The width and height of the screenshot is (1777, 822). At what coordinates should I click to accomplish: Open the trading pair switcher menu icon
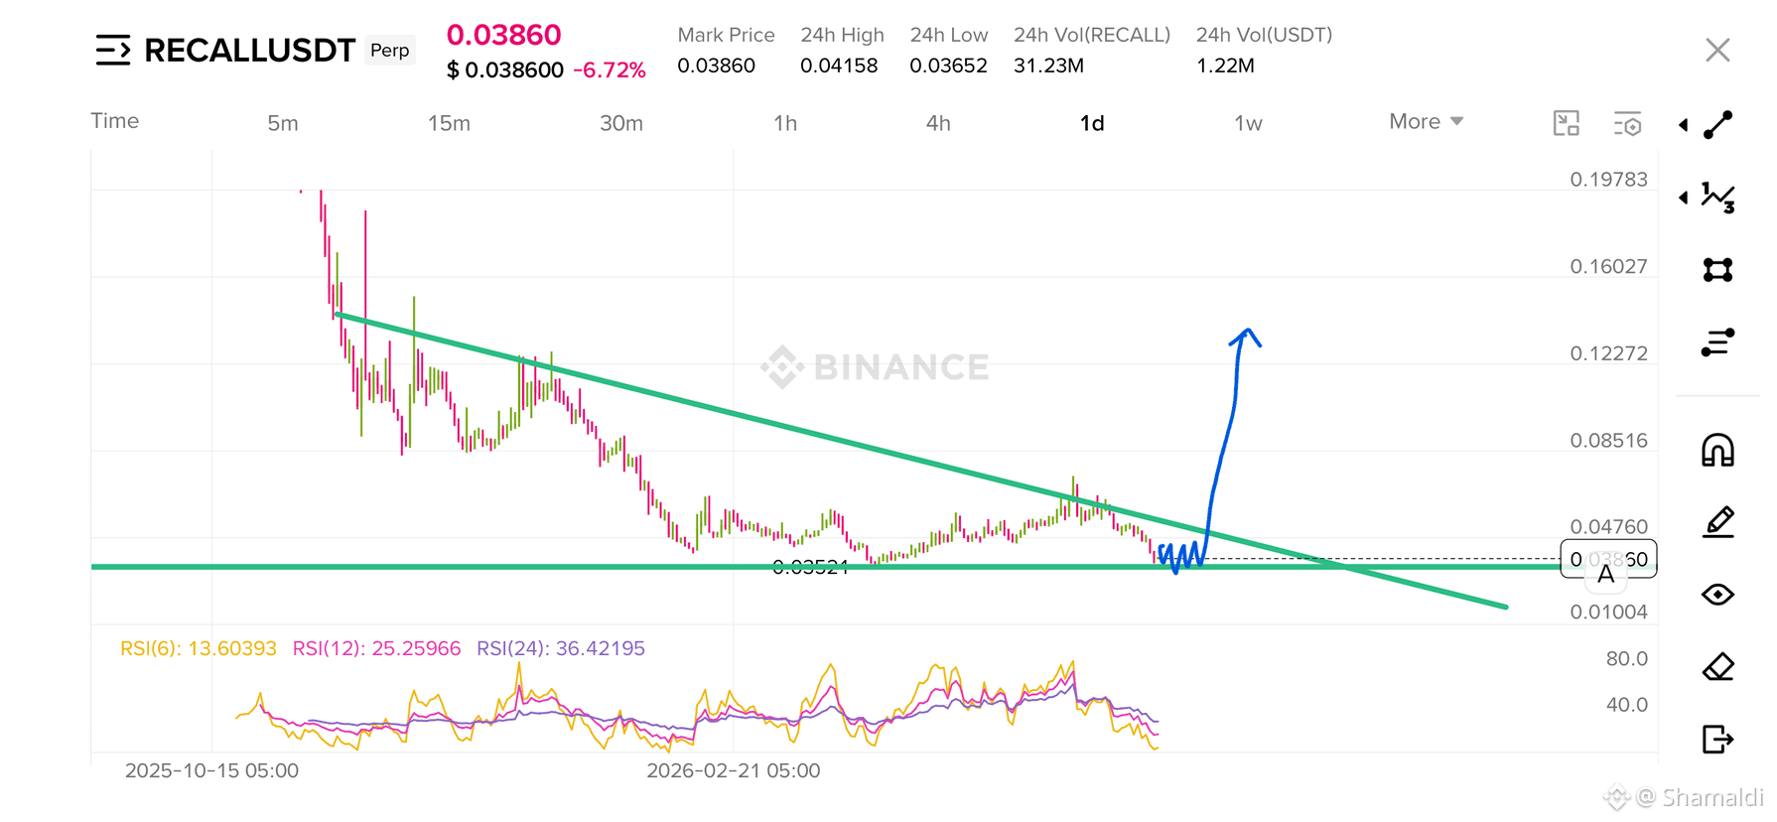[113, 51]
